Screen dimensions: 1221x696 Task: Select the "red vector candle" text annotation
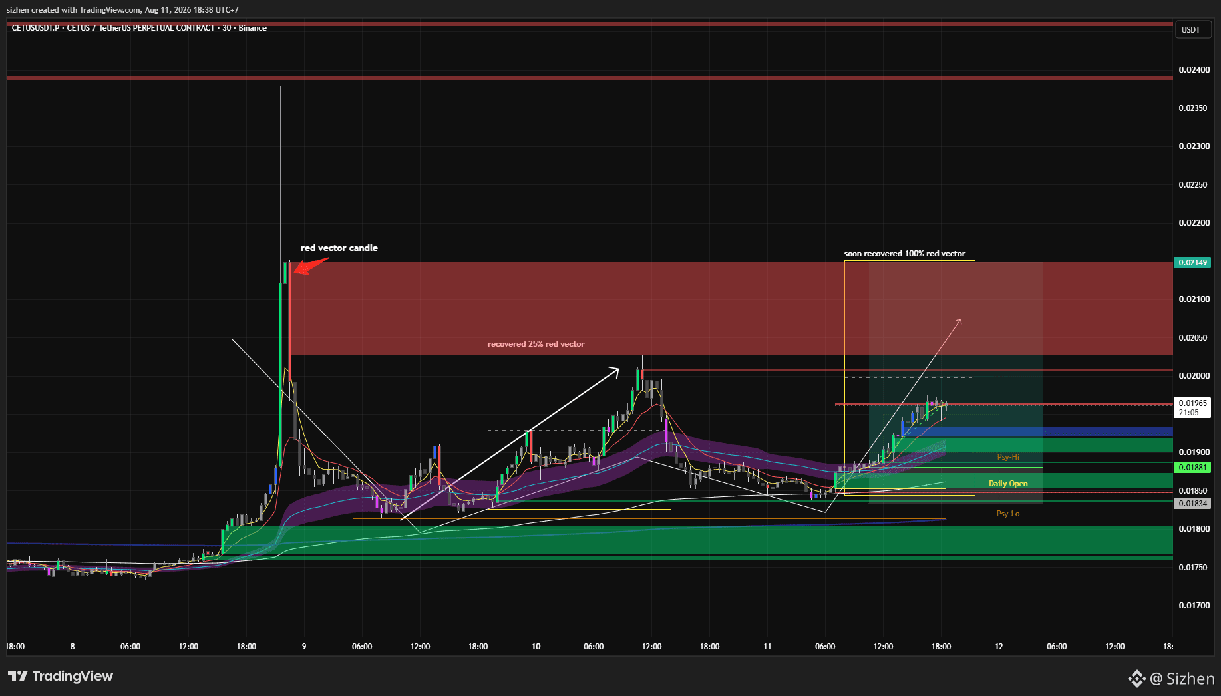click(x=339, y=248)
